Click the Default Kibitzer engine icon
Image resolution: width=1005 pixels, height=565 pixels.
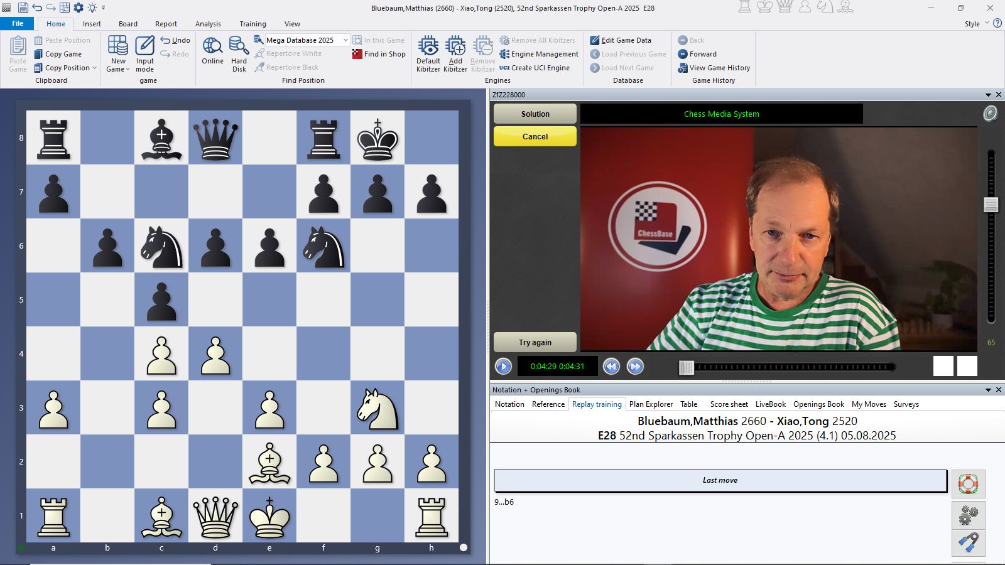coord(428,48)
